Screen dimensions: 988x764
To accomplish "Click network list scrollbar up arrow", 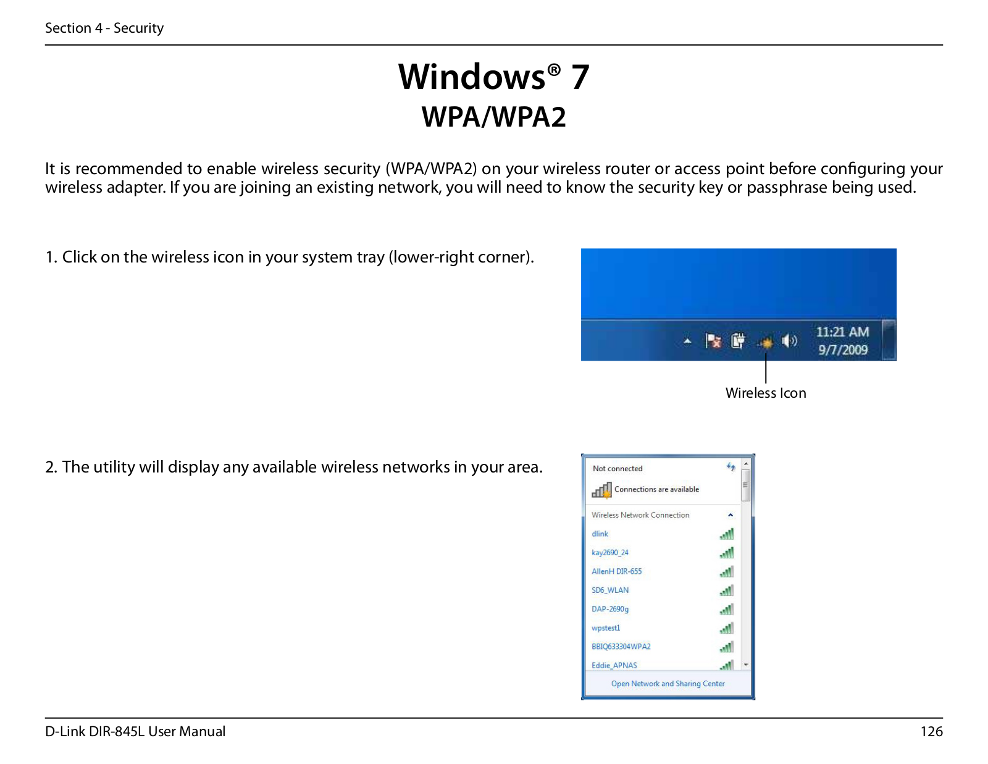I will click(x=746, y=463).
